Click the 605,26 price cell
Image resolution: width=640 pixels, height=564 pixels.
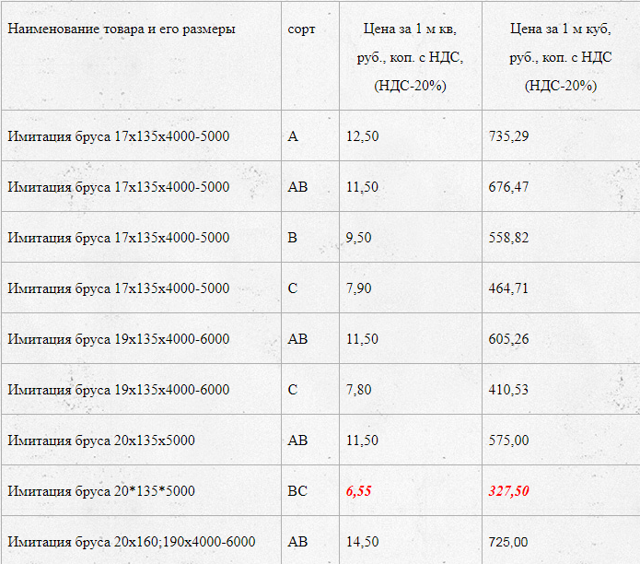508,339
